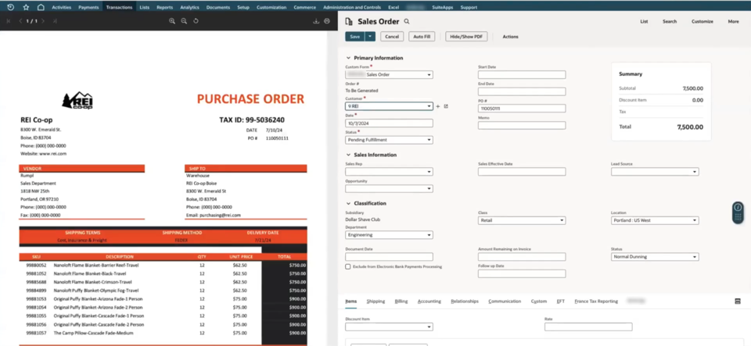Click the search icon beside Sales Order title
Screen dimensions: 751x346
(407, 22)
